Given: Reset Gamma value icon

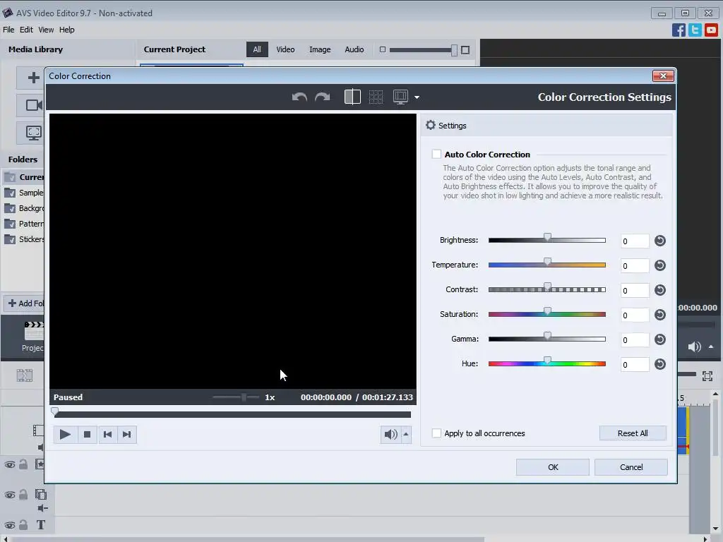Looking at the screenshot, I should (660, 339).
